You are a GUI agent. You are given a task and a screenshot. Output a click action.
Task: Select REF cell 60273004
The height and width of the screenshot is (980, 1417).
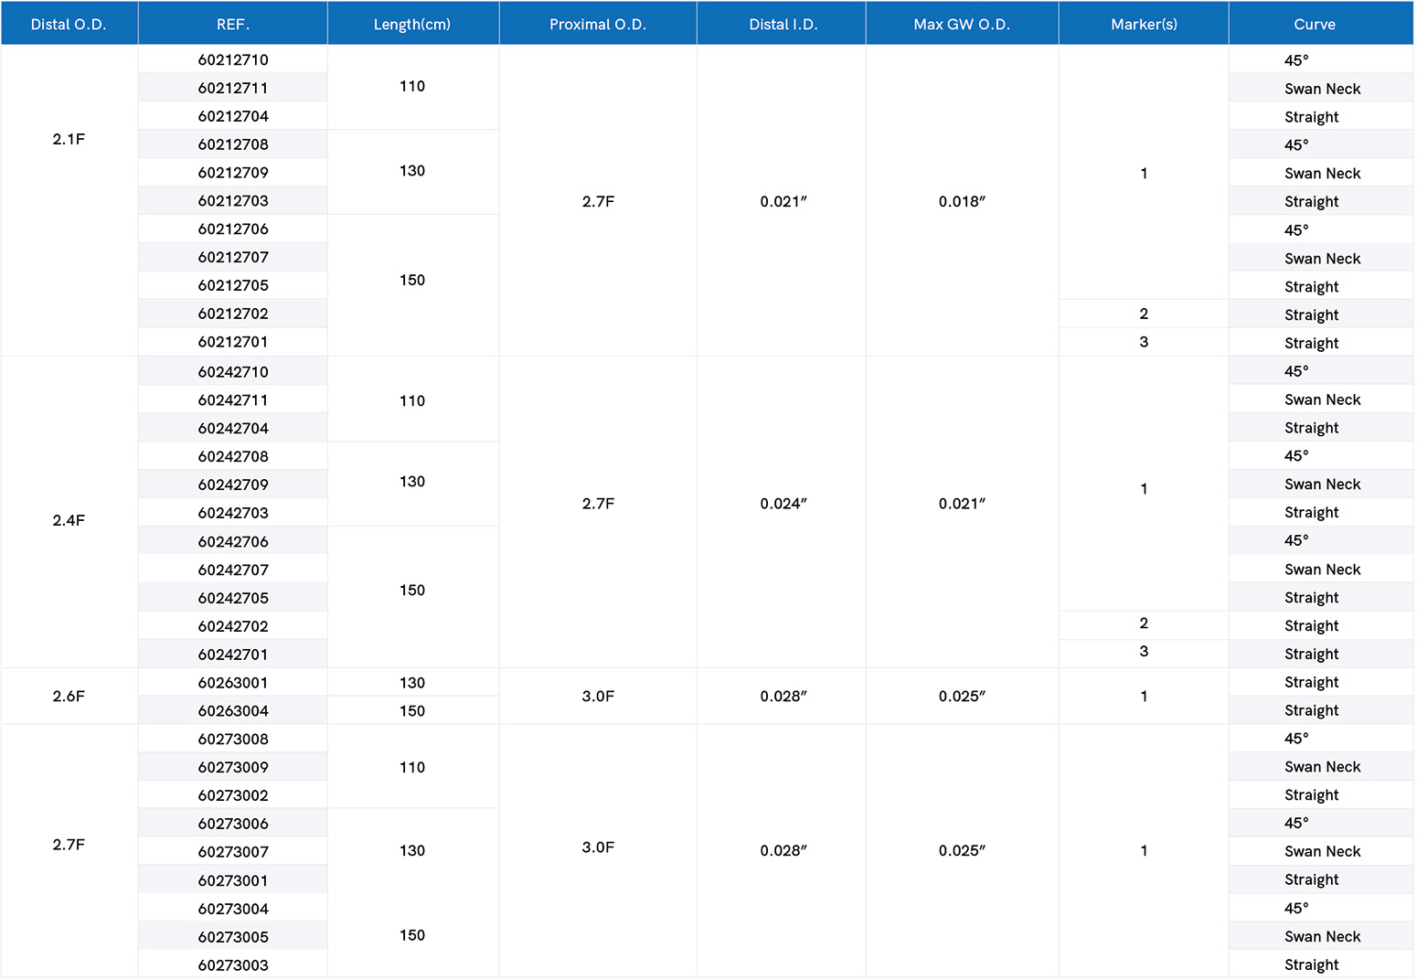[233, 910]
